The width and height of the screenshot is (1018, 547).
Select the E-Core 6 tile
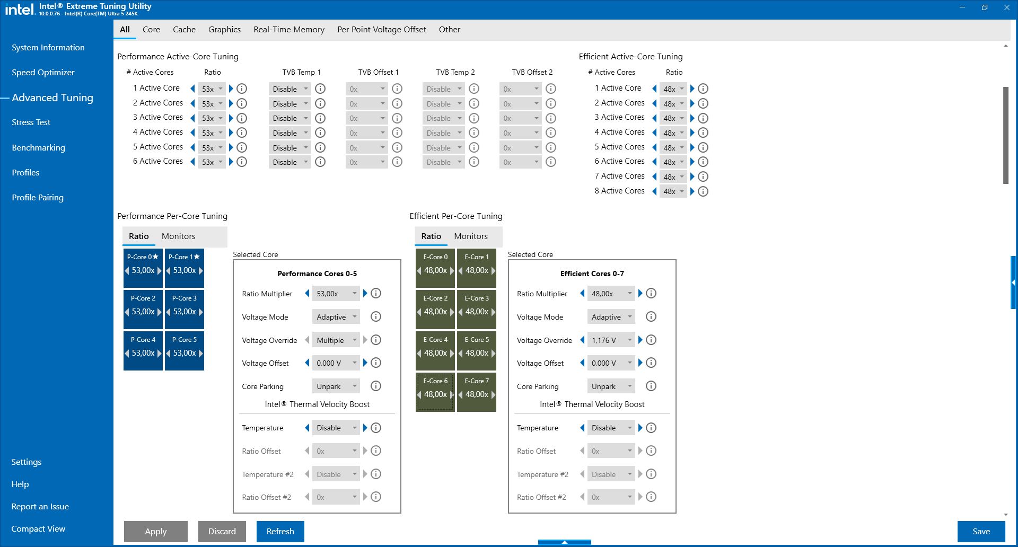click(435, 392)
